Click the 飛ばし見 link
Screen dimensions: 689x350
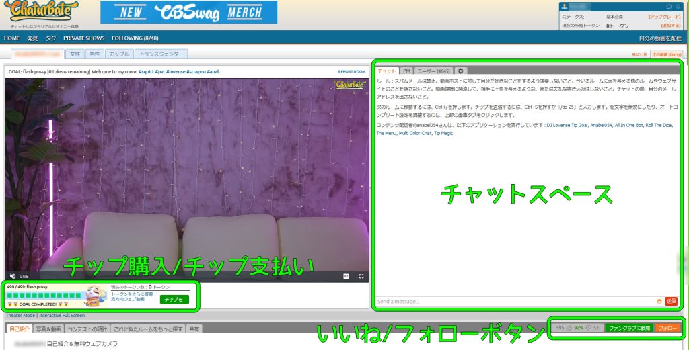639,54
